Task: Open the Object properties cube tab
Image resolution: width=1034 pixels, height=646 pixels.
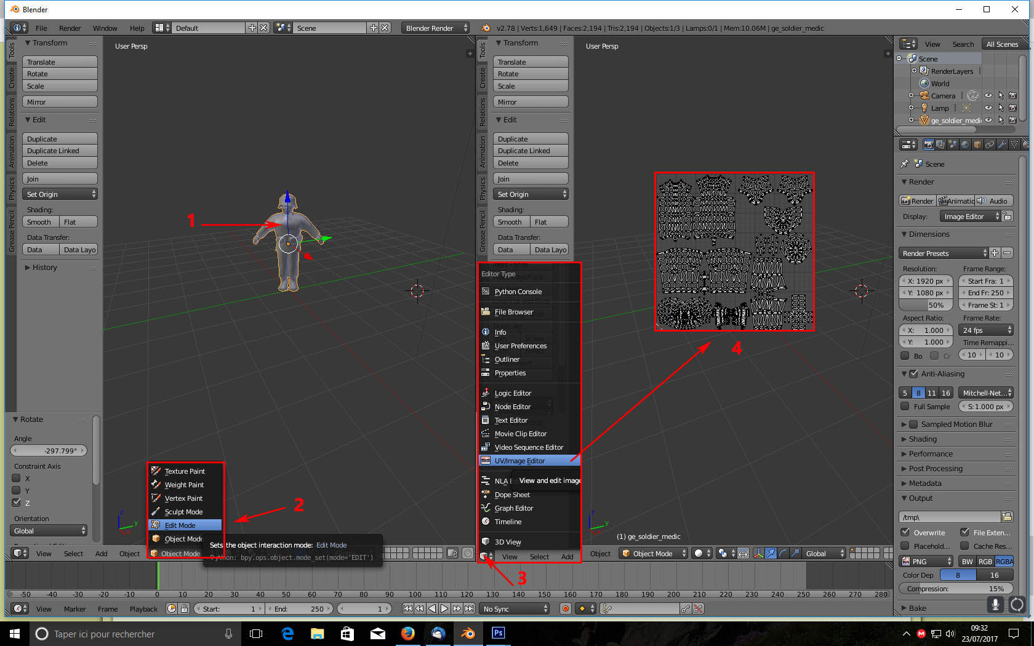Action: click(x=977, y=145)
